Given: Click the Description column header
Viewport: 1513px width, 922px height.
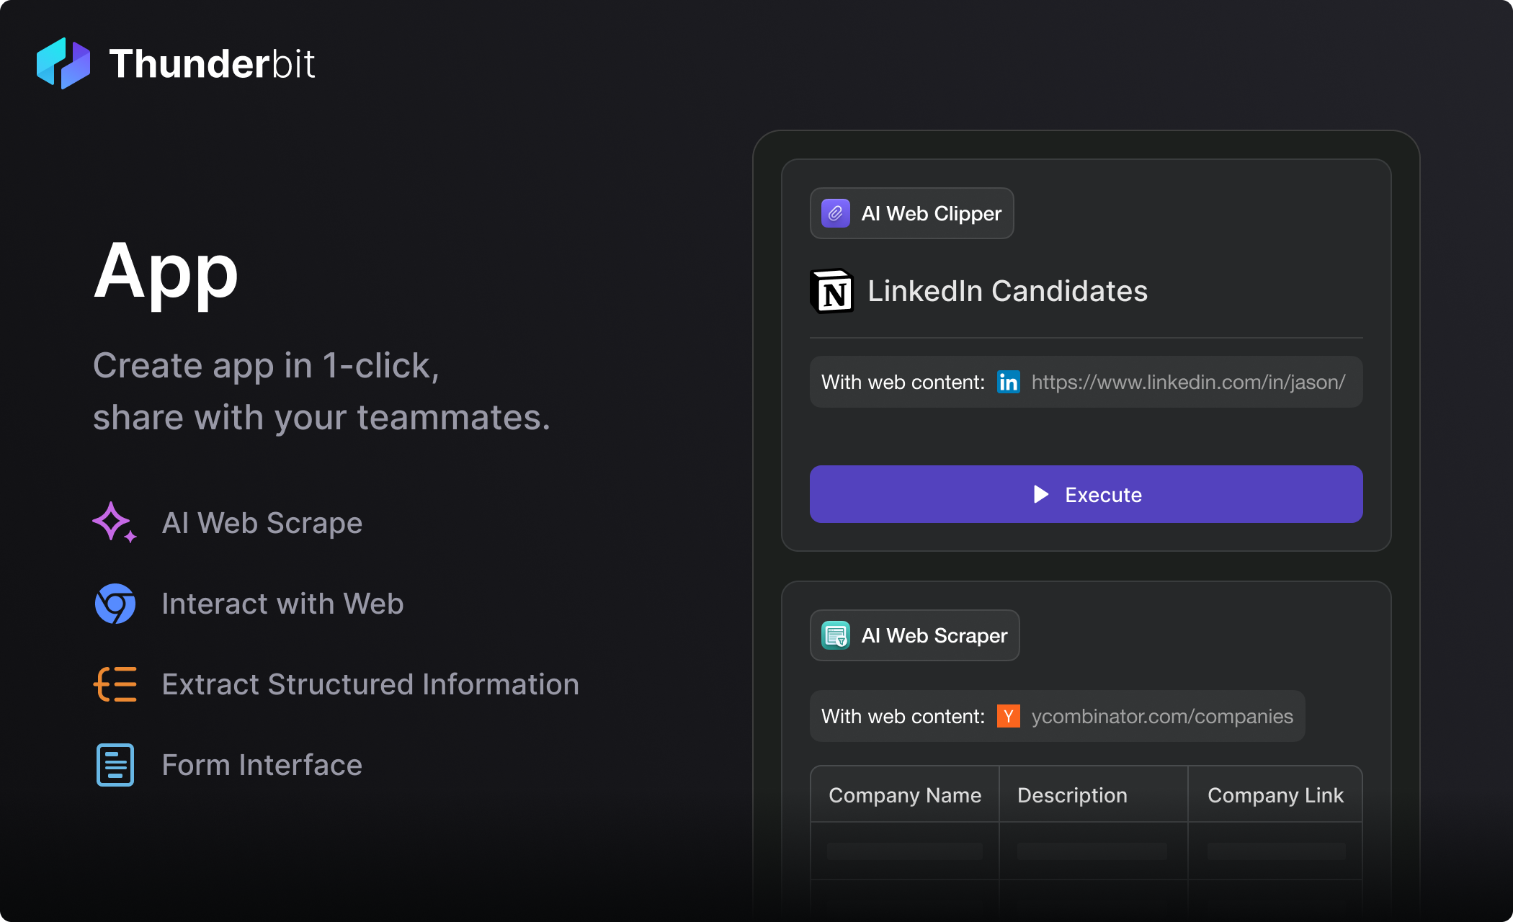Looking at the screenshot, I should tap(1072, 795).
